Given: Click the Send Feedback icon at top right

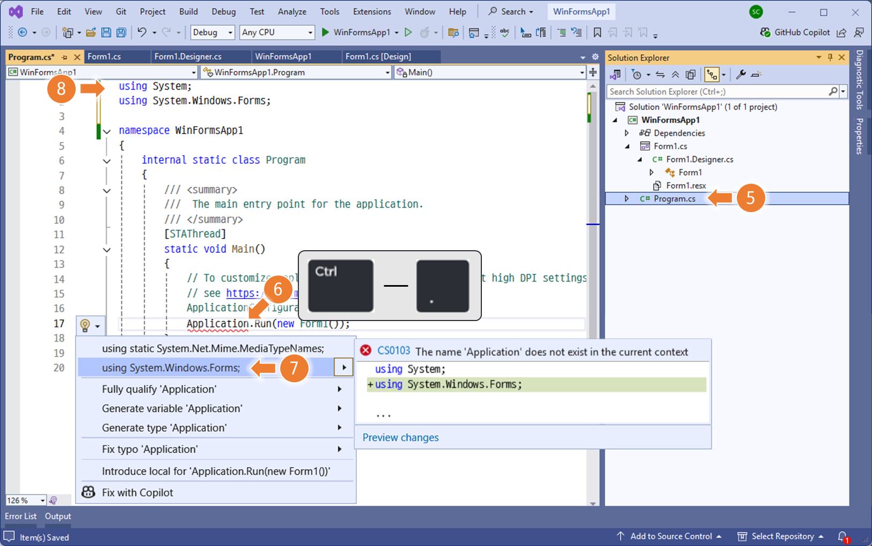Looking at the screenshot, I should pos(859,32).
